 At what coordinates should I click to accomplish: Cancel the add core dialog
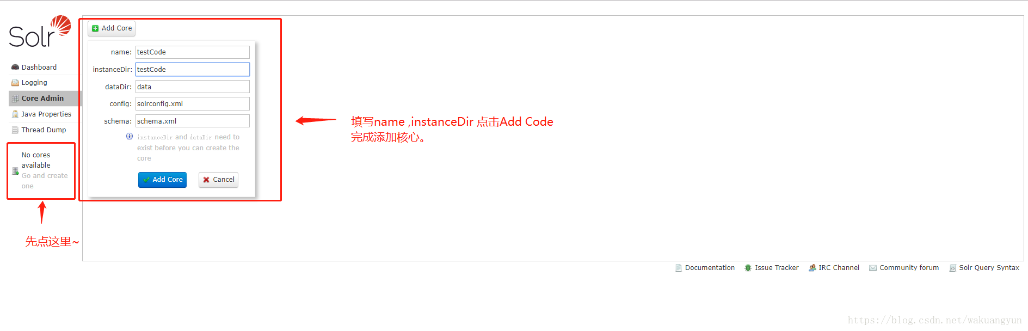218,180
